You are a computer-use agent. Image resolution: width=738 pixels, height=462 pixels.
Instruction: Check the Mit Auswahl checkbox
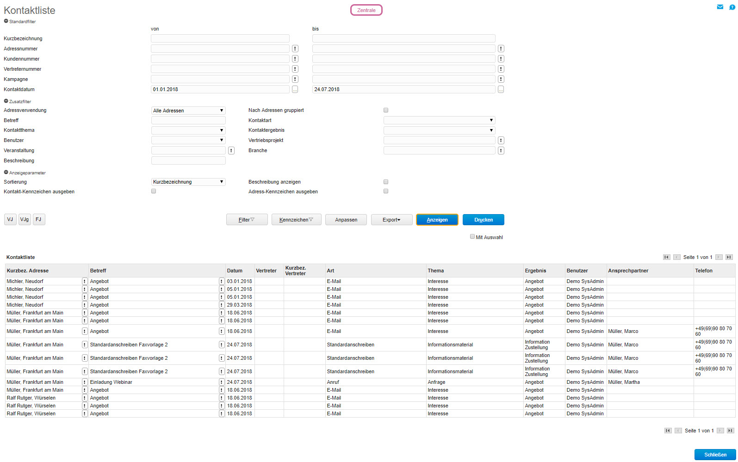click(472, 236)
